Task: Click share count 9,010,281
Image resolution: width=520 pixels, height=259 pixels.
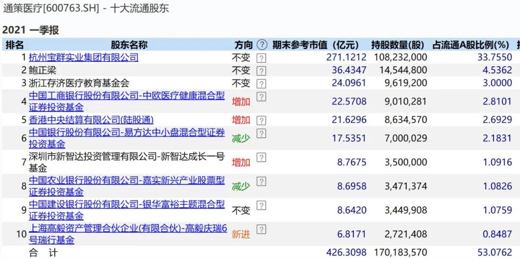Action: point(406,101)
